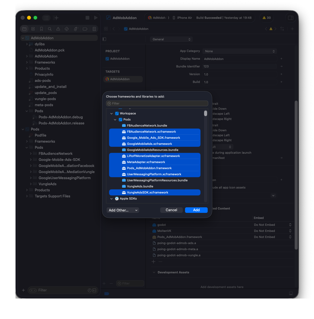Click the Add Other... button

pyautogui.click(x=123, y=210)
